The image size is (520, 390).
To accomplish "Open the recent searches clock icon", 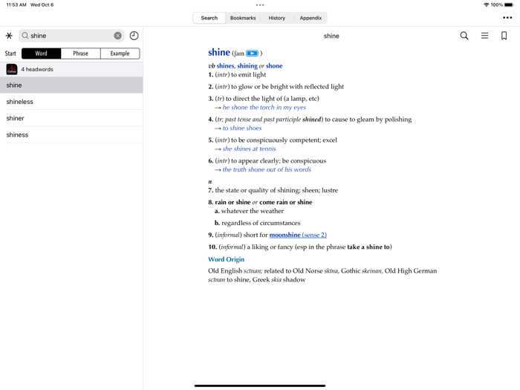I will [x=134, y=36].
